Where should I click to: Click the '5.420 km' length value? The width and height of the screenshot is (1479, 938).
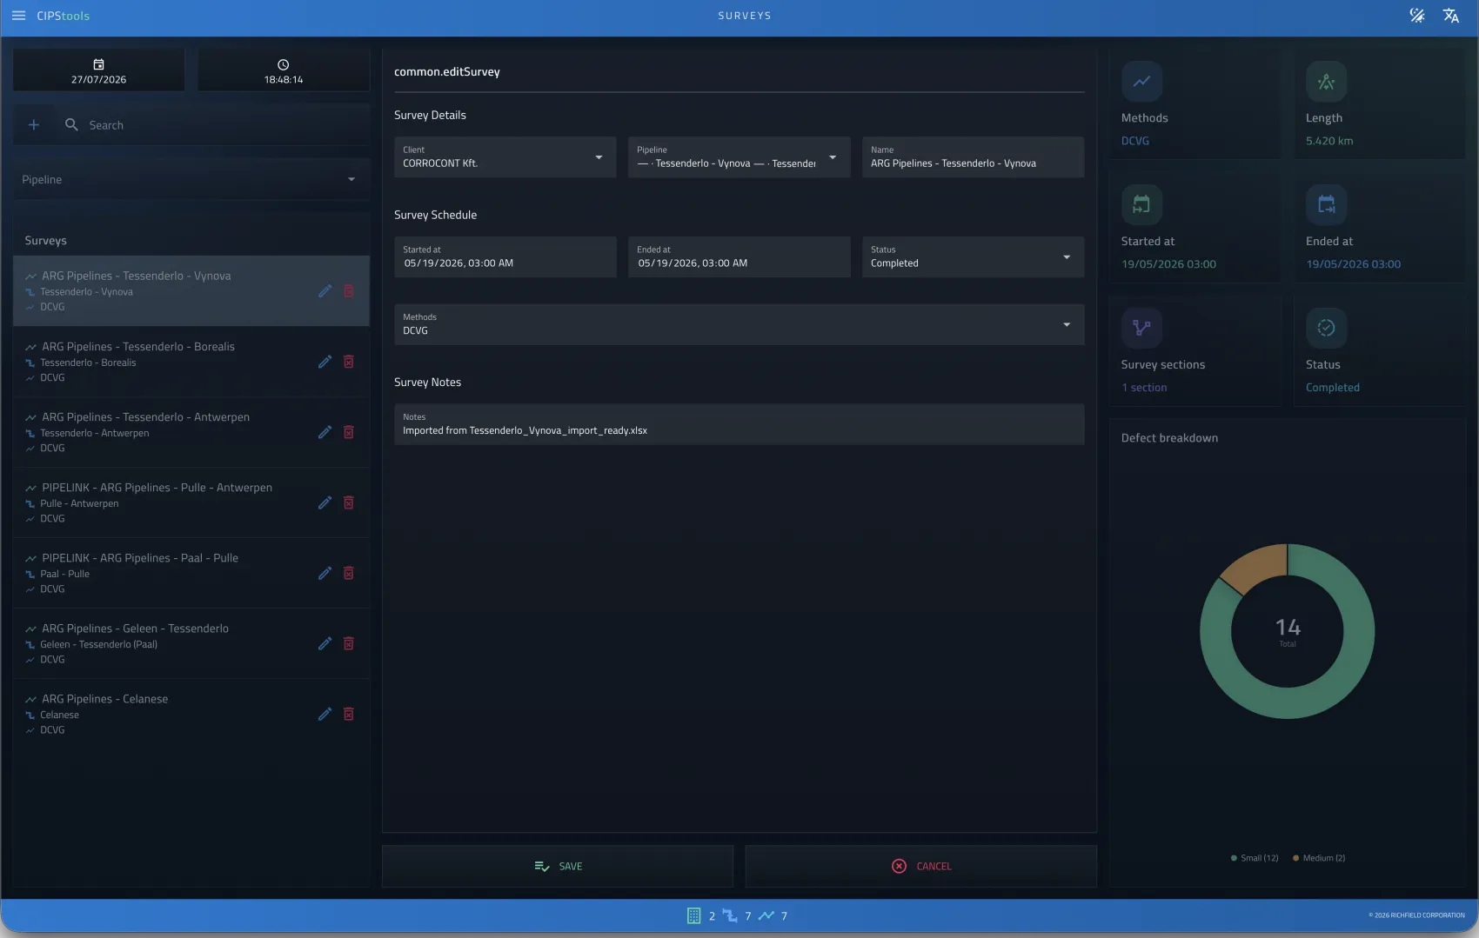(1329, 141)
